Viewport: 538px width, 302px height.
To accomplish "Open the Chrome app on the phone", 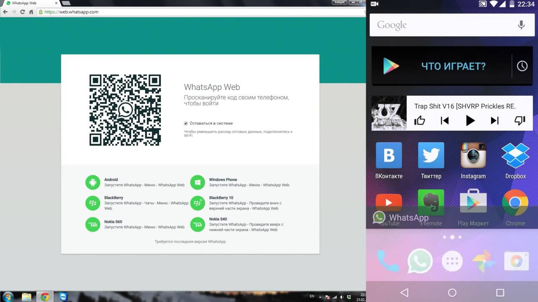I will coord(515,208).
